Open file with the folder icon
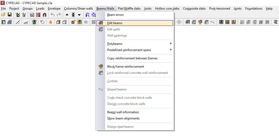 point(3,15)
